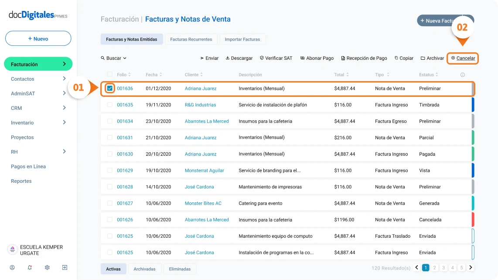
Task: Show the Eliminadas invoices tab
Action: (180, 269)
